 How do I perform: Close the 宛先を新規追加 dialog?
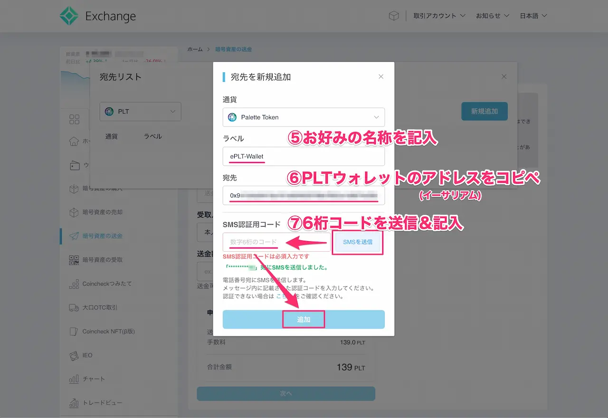(381, 76)
